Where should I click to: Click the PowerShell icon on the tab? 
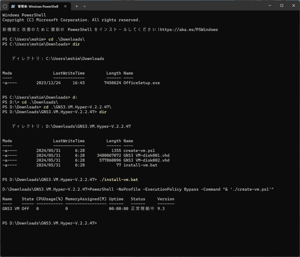(13, 6)
